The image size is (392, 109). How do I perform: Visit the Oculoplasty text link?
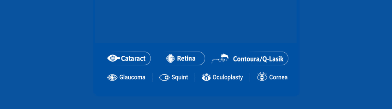pyautogui.click(x=228, y=78)
